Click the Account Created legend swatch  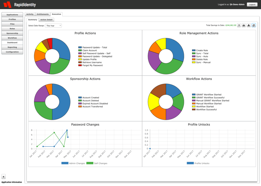pyautogui.click(x=80, y=98)
